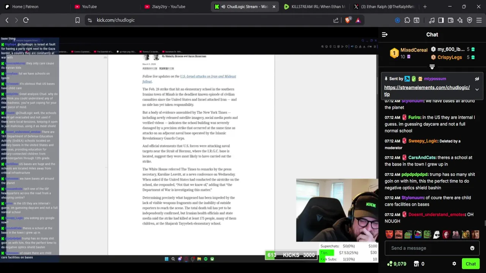Switch to 2lazy2try - YouTube tab

click(175, 6)
